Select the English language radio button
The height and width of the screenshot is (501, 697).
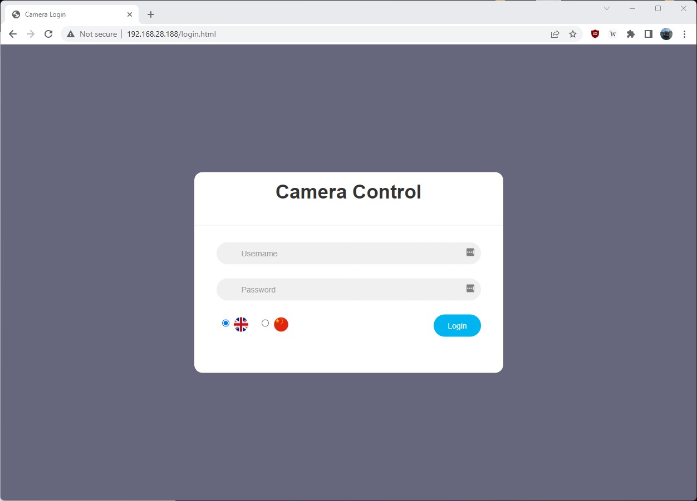click(x=225, y=323)
